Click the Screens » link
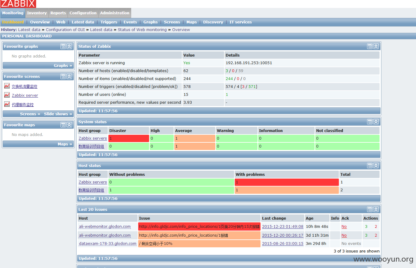This screenshot has width=416, height=268. (30, 114)
